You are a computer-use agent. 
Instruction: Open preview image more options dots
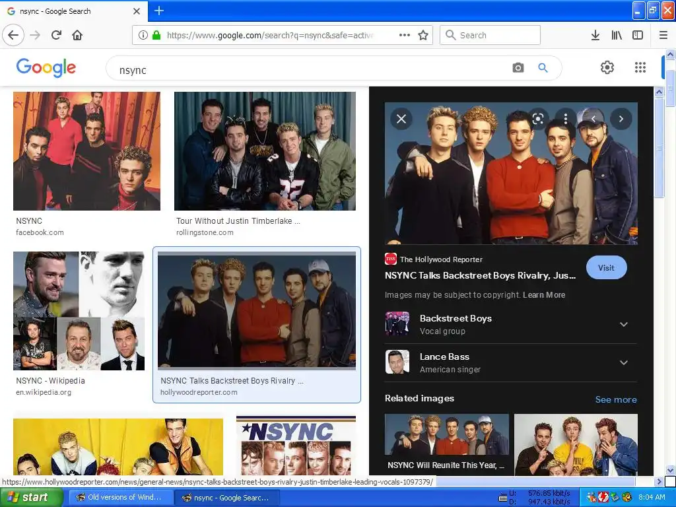point(566,119)
